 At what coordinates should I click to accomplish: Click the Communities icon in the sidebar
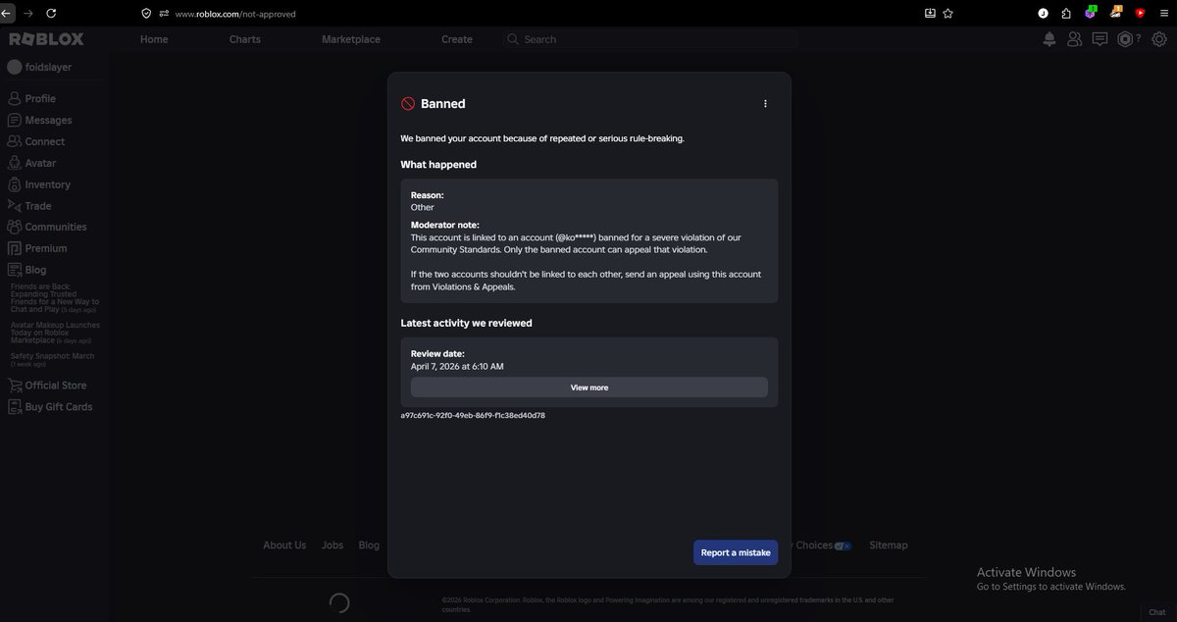15,227
